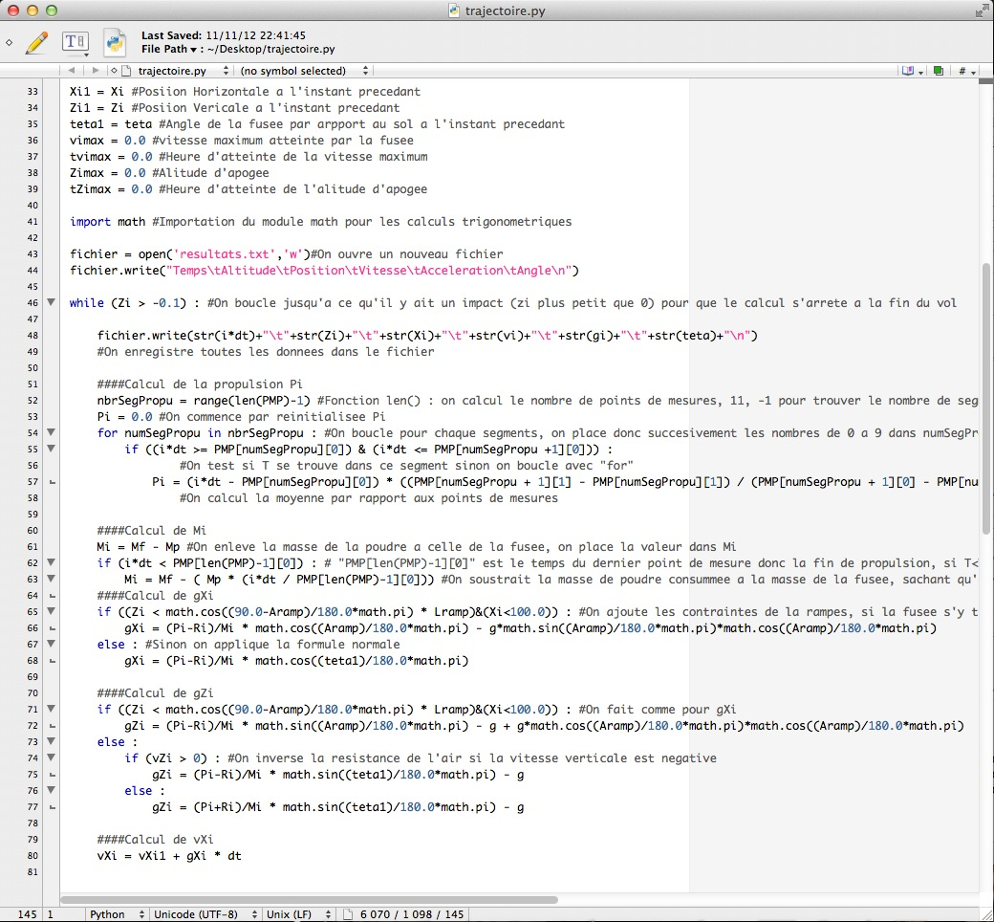
Task: Click the window title text trajectoire.py
Action: (506, 11)
